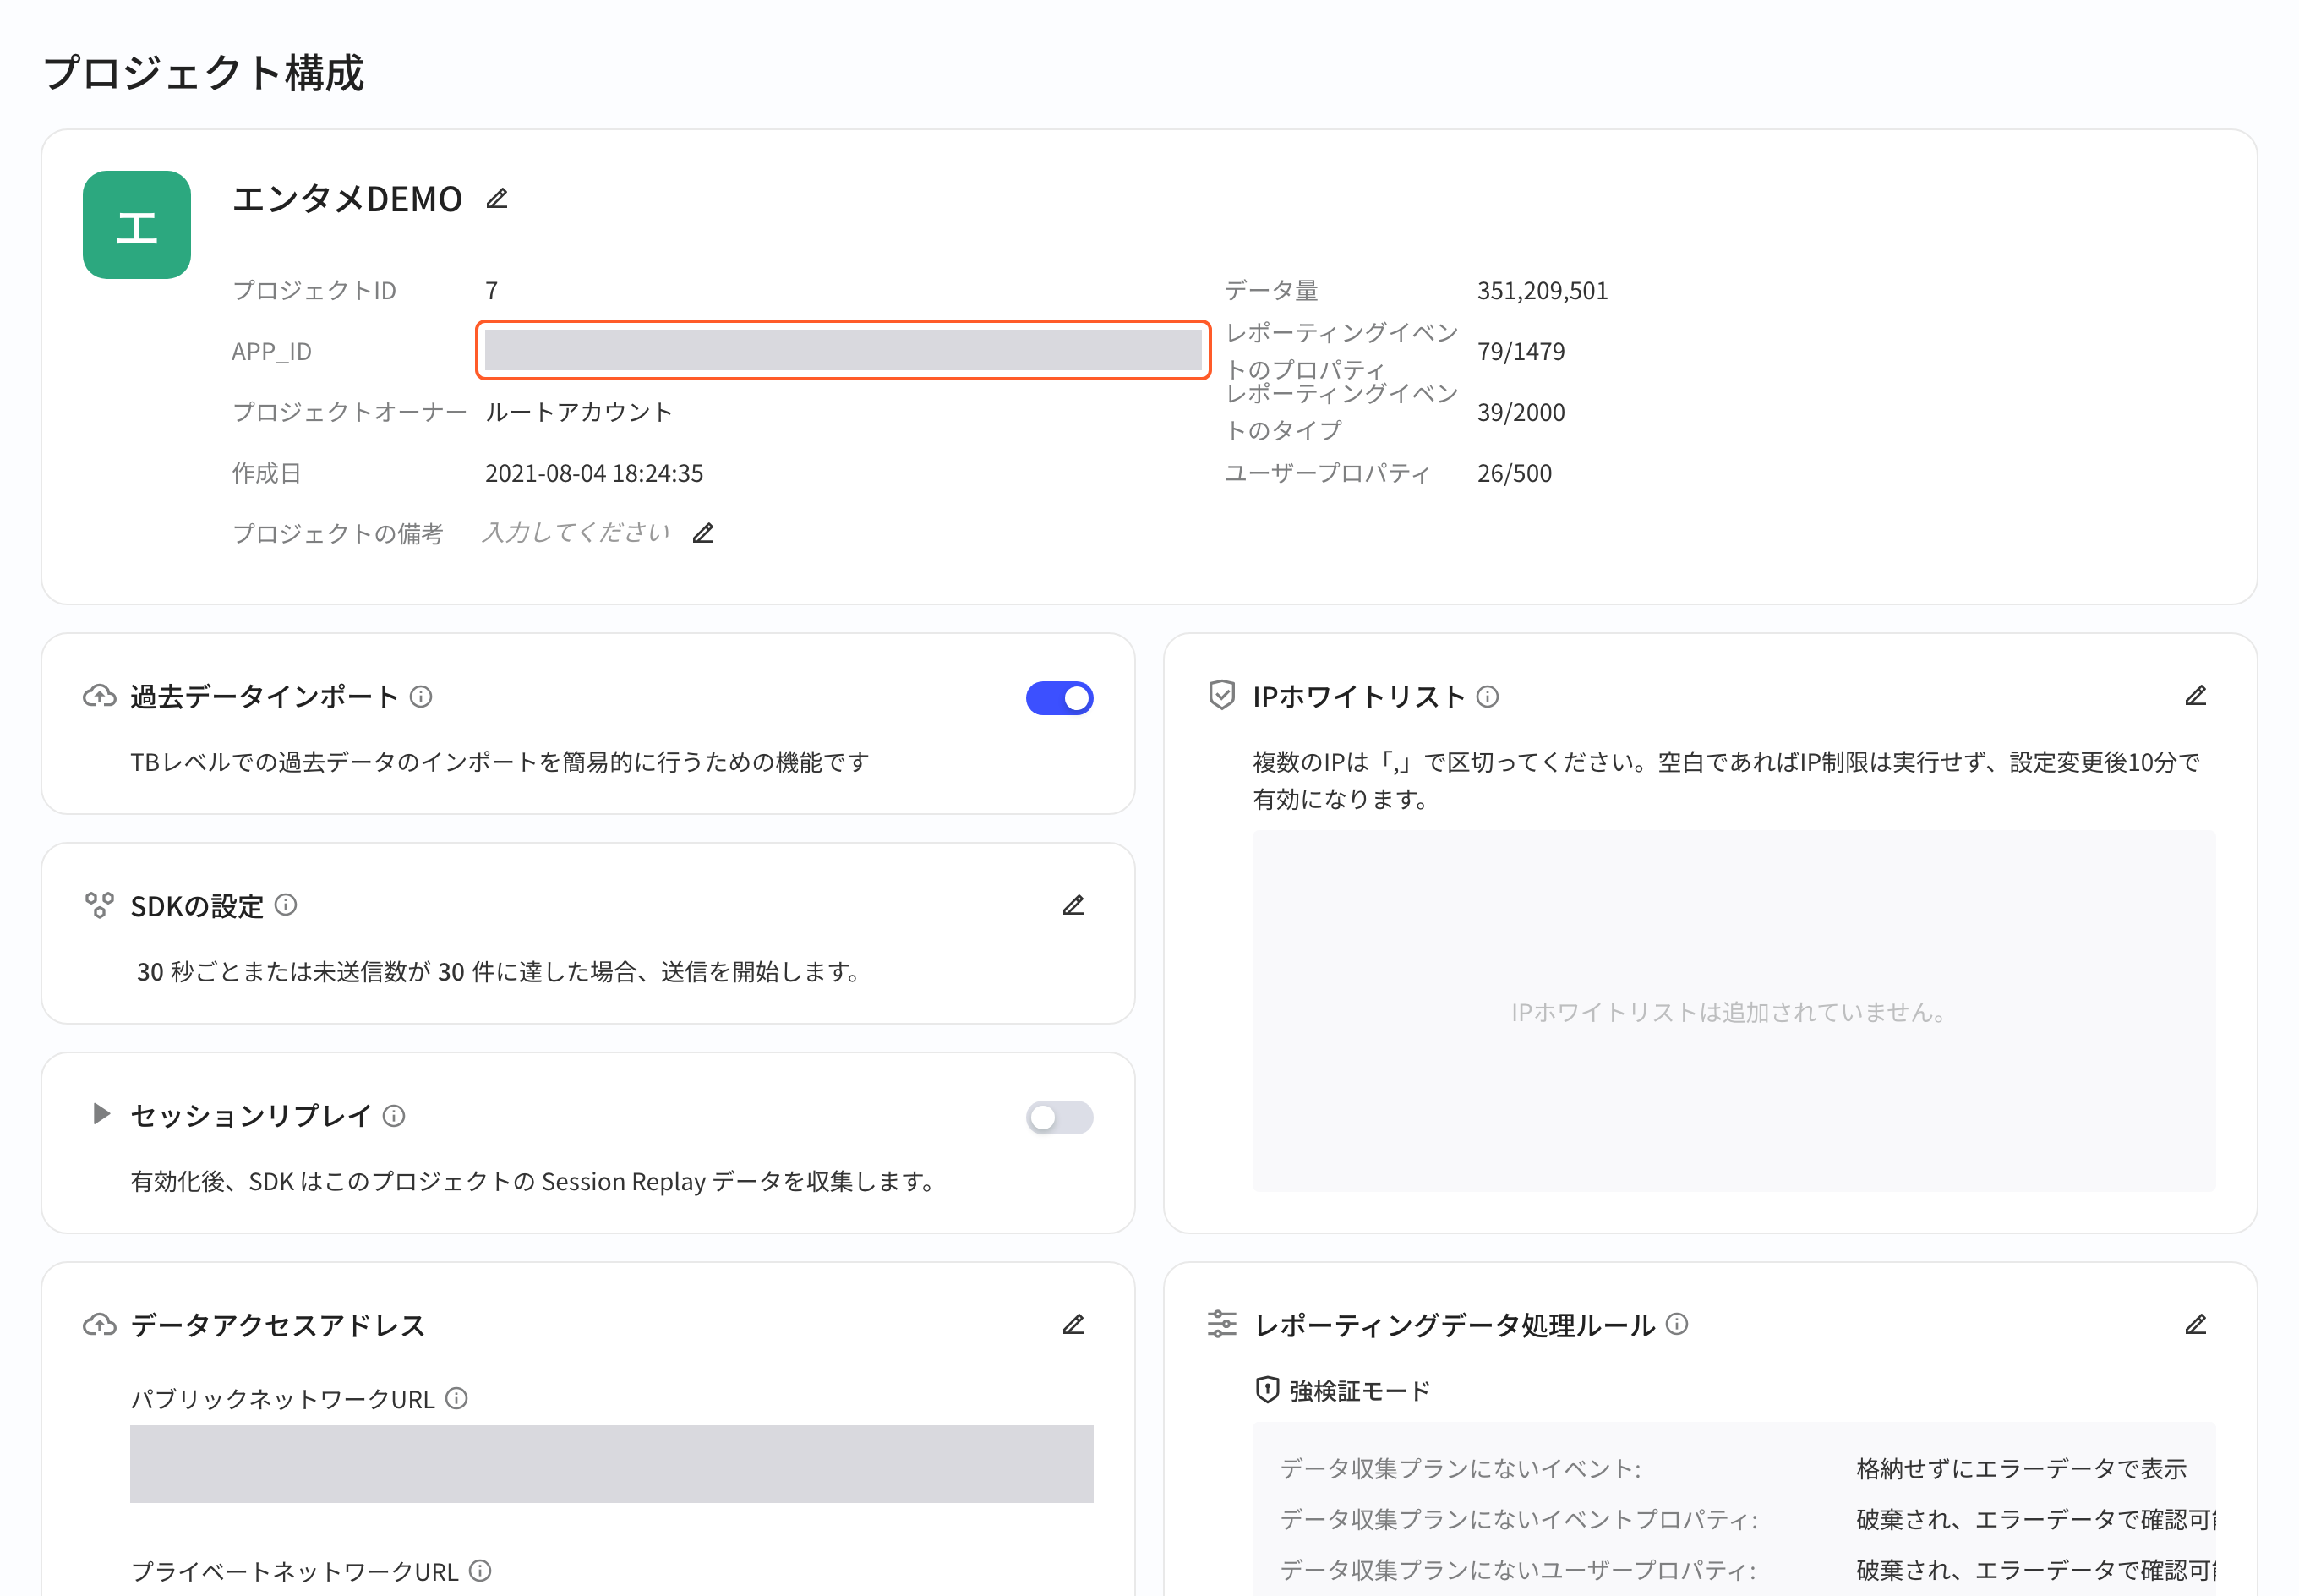Click the shield icon beside IPホワイトリスト
This screenshot has height=1596, width=2299.
[x=1221, y=695]
